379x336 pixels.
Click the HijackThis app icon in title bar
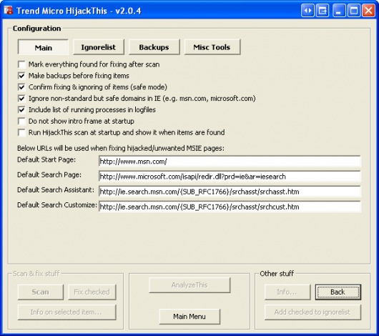pyautogui.click(x=8, y=11)
